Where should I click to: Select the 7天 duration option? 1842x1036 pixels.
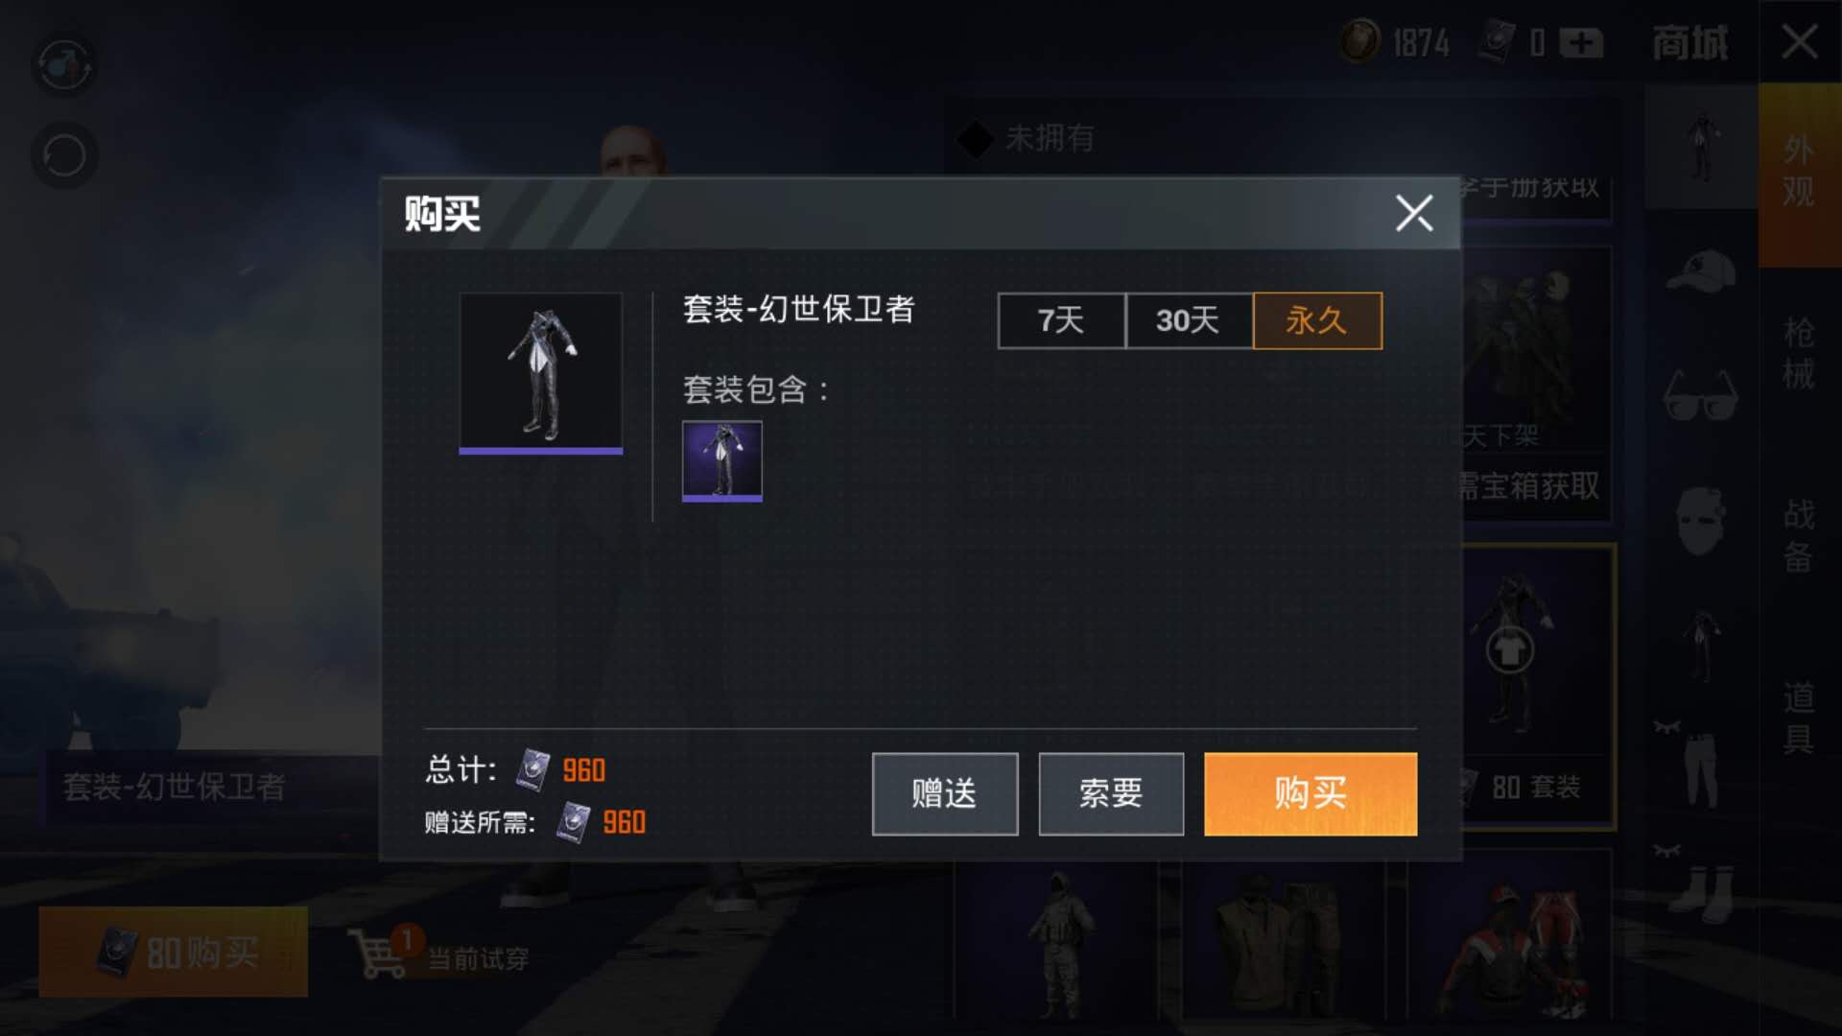coord(1061,320)
